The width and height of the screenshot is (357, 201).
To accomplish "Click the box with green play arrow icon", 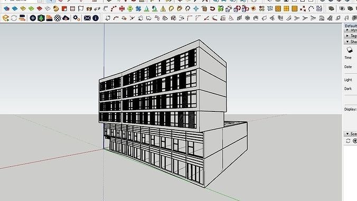I will coord(5,18).
